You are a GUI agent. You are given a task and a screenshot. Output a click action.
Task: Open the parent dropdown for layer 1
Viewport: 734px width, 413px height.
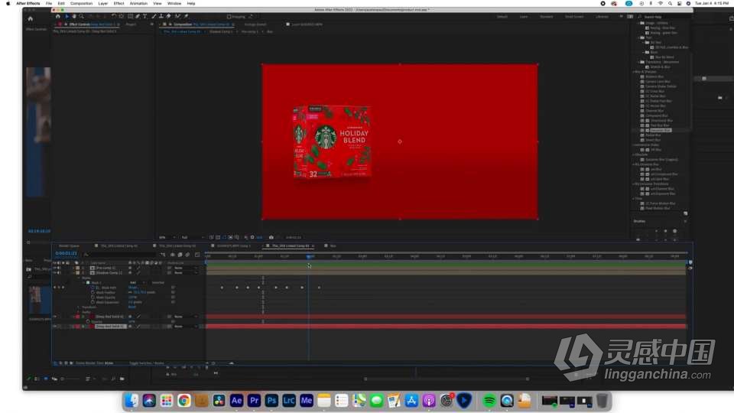click(185, 268)
